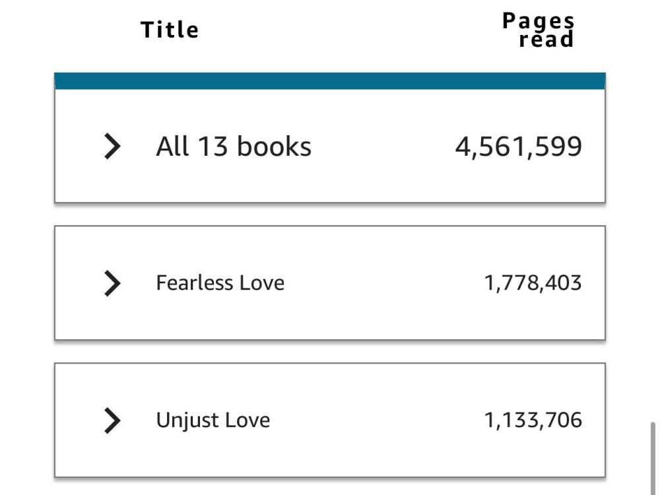
Task: Click the vertical scrollbar thumb
Action: pyautogui.click(x=653, y=458)
